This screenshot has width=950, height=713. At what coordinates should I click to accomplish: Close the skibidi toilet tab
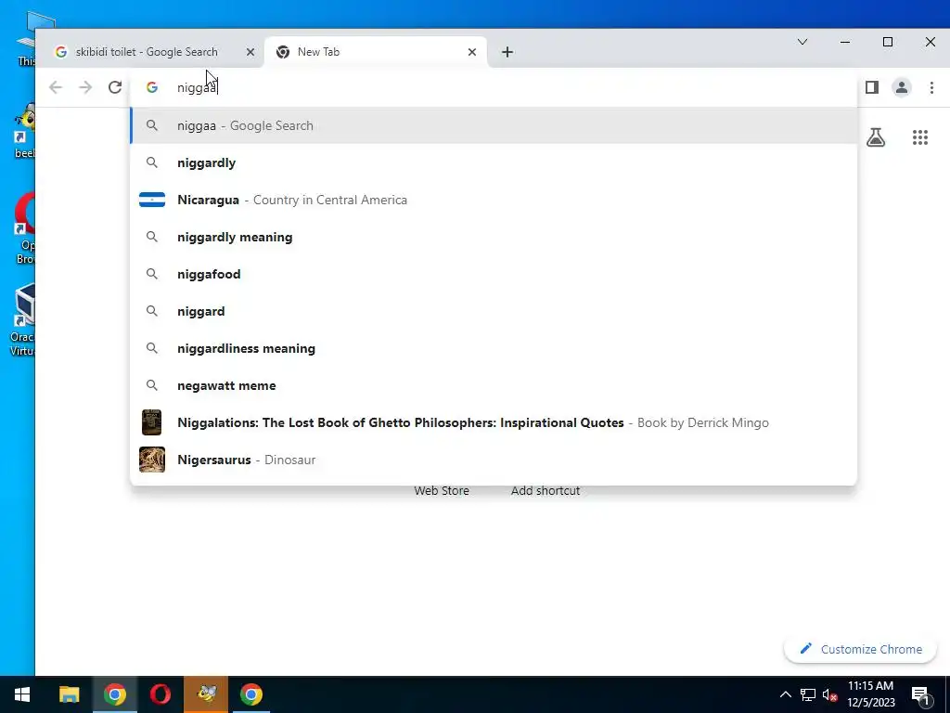(250, 52)
